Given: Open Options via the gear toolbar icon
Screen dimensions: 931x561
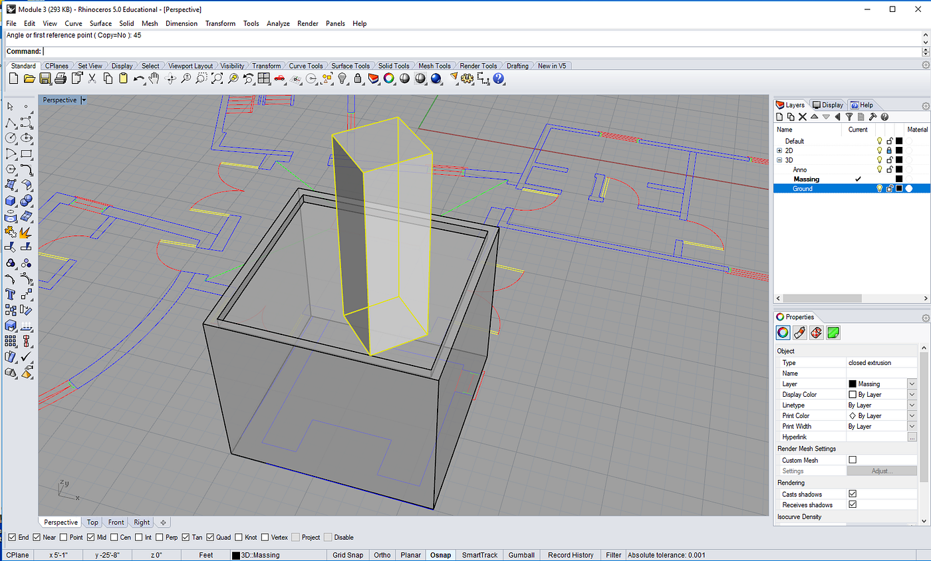Looking at the screenshot, I should [x=467, y=78].
